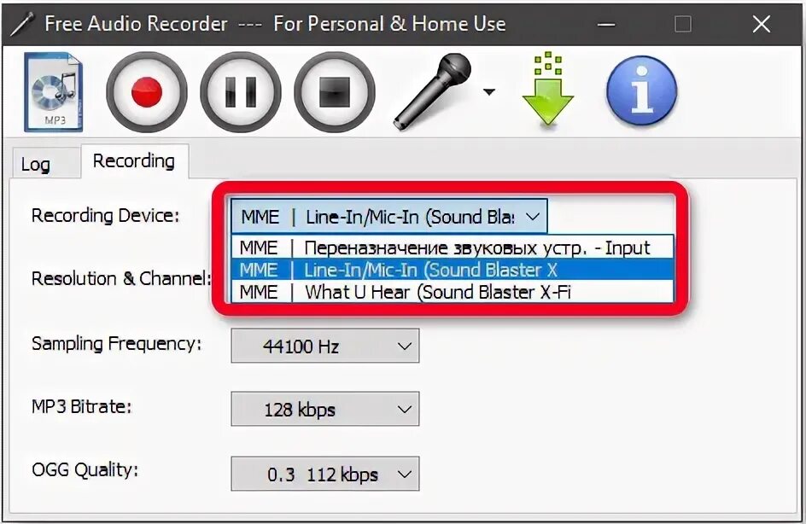Choose Переназначение звуковых устр. - Input device

tap(453, 248)
